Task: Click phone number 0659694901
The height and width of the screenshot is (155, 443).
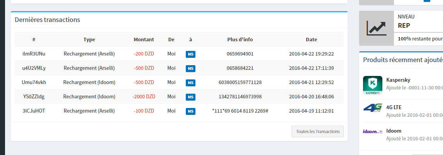Action: 240,54
